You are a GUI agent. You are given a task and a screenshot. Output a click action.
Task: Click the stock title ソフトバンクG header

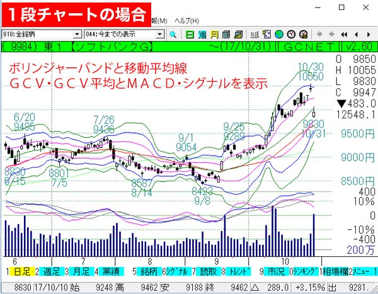click(x=112, y=47)
